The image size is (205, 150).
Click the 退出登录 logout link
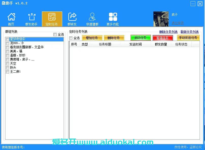point(178,23)
